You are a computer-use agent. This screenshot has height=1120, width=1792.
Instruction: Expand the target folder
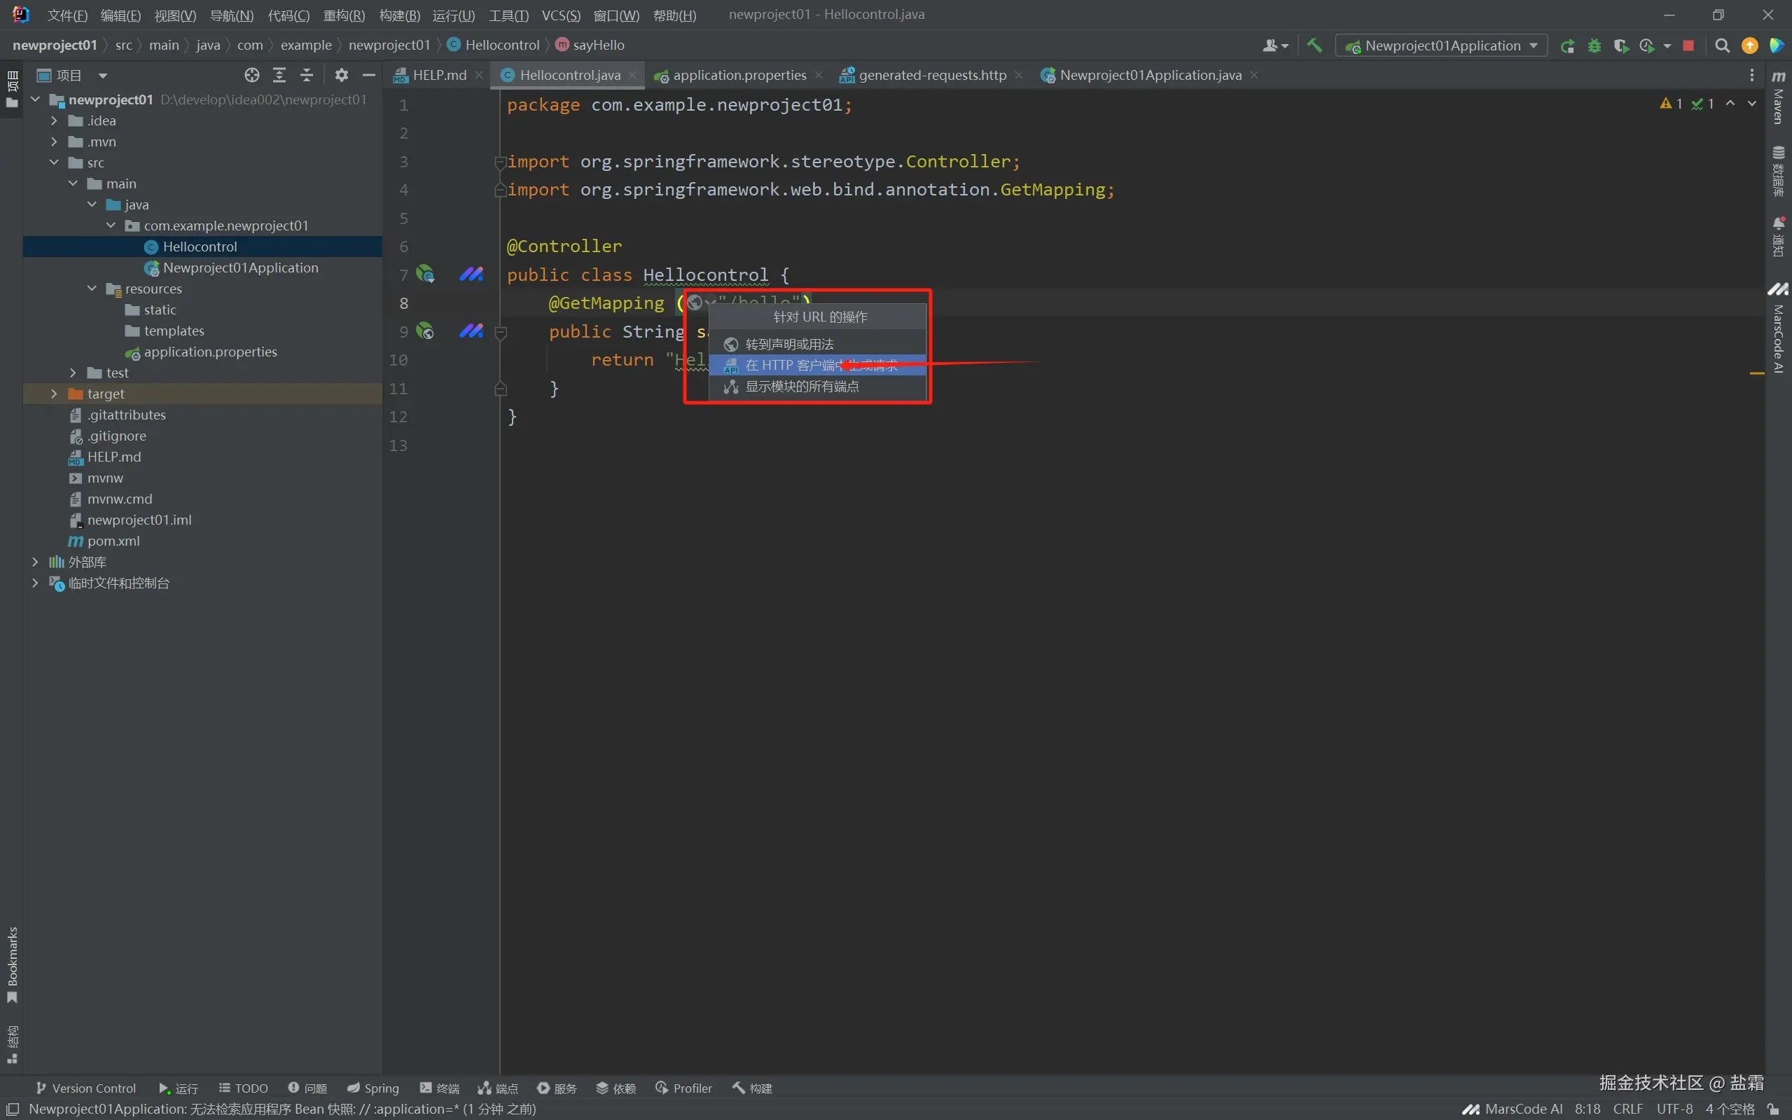pyautogui.click(x=54, y=394)
